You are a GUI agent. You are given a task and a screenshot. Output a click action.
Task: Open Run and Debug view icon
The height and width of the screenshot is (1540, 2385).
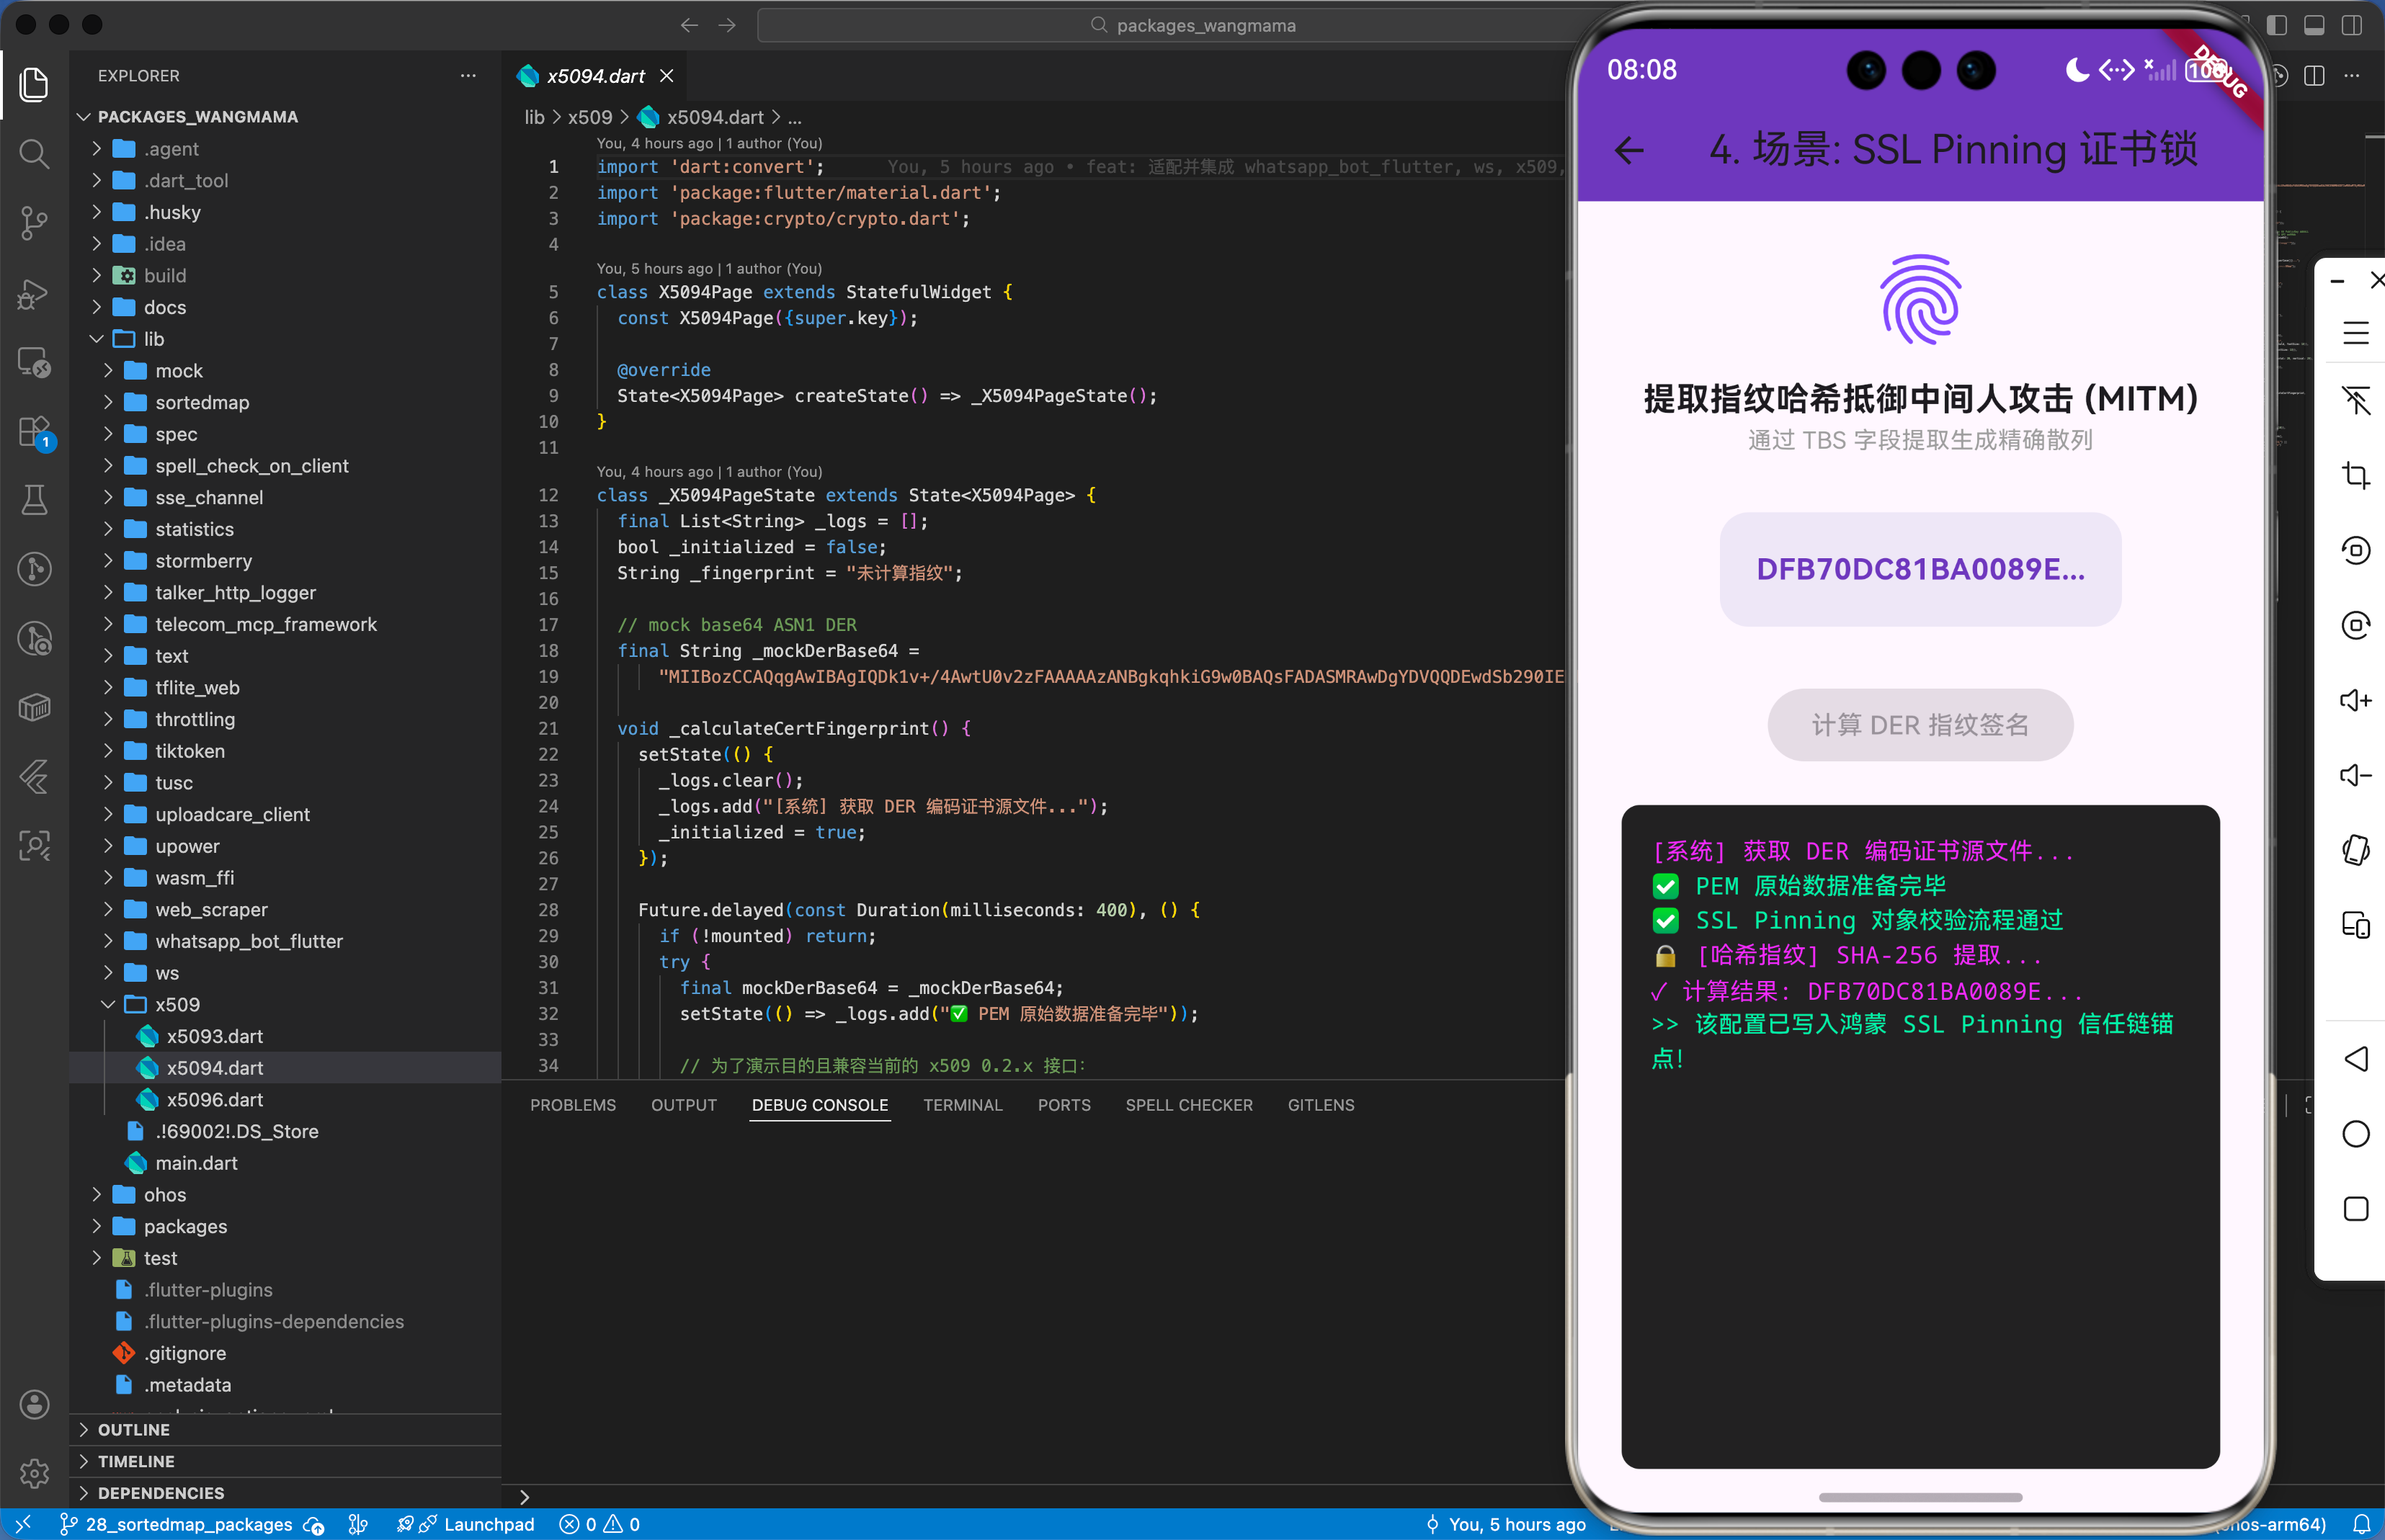pos(34,293)
